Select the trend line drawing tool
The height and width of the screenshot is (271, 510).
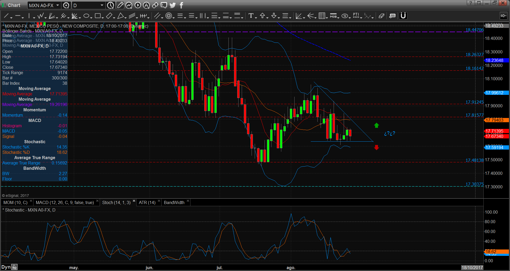pos(6,16)
